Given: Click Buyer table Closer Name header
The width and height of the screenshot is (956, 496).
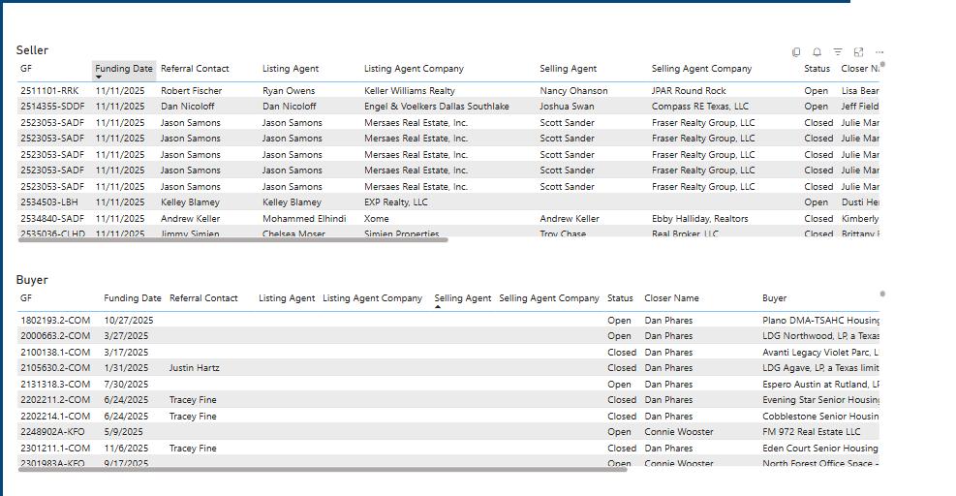Looking at the screenshot, I should click(x=672, y=297).
